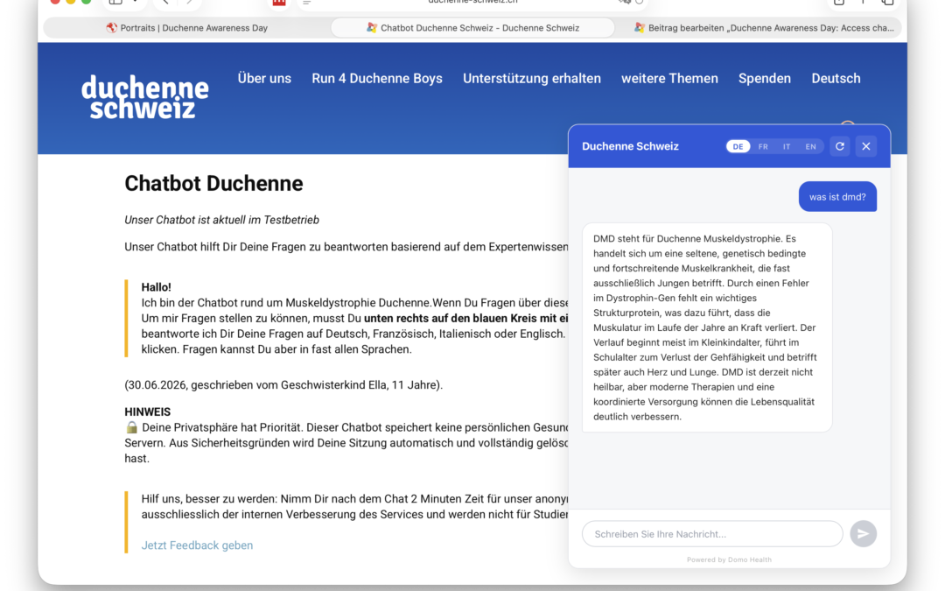Go to the Spenden page
This screenshot has height=591, width=945.
764,79
